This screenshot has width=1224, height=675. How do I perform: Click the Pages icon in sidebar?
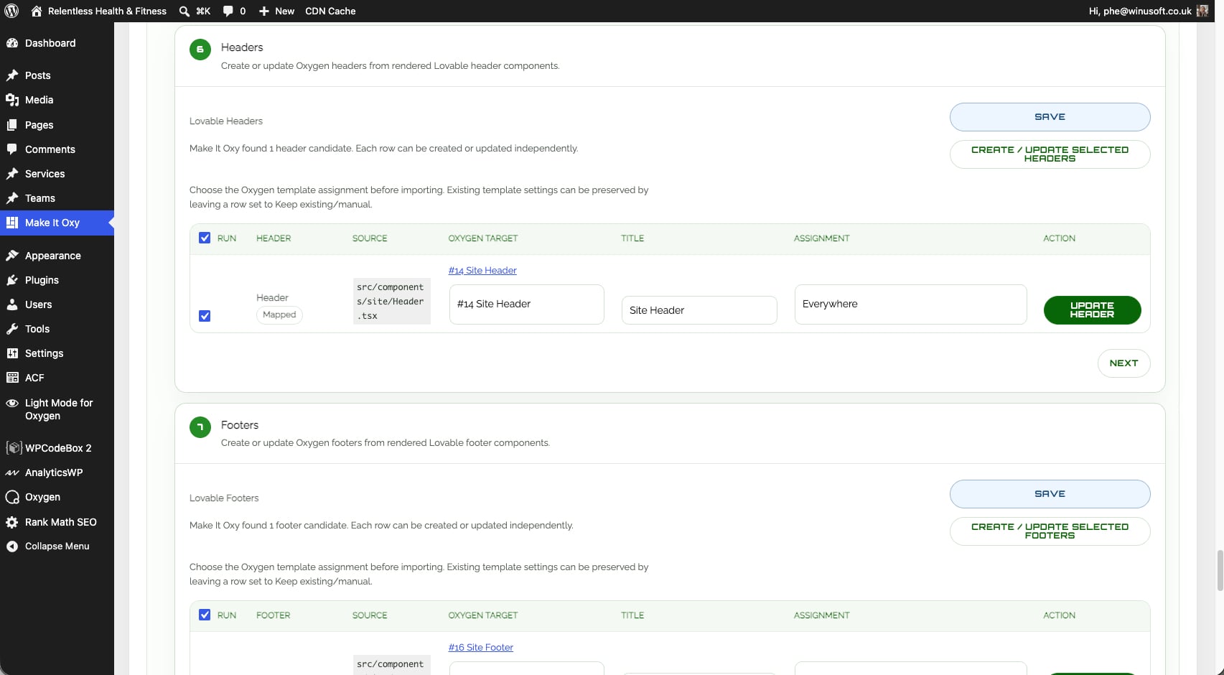12,125
